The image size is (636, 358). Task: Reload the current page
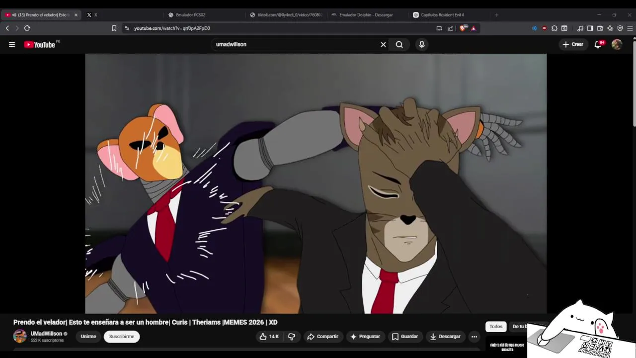[27, 28]
